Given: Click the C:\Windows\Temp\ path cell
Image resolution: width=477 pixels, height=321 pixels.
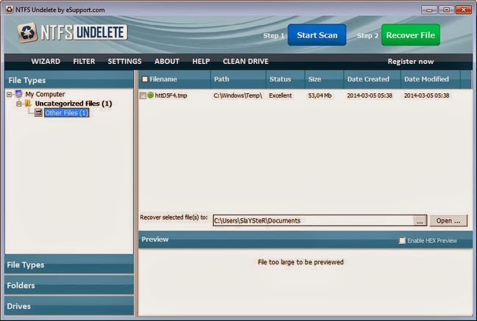Looking at the screenshot, I should pyautogui.click(x=237, y=95).
